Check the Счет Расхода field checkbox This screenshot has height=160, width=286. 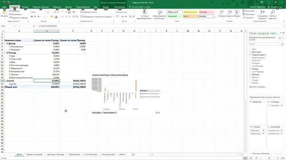click(x=250, y=66)
